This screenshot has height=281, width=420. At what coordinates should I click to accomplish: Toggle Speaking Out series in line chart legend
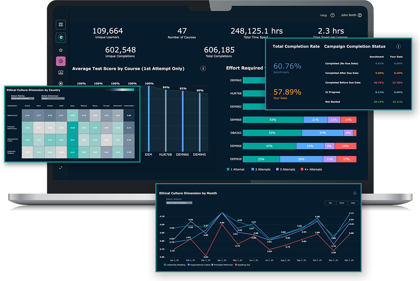pos(243,265)
